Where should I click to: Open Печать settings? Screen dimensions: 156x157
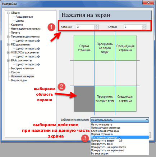tap(15, 32)
